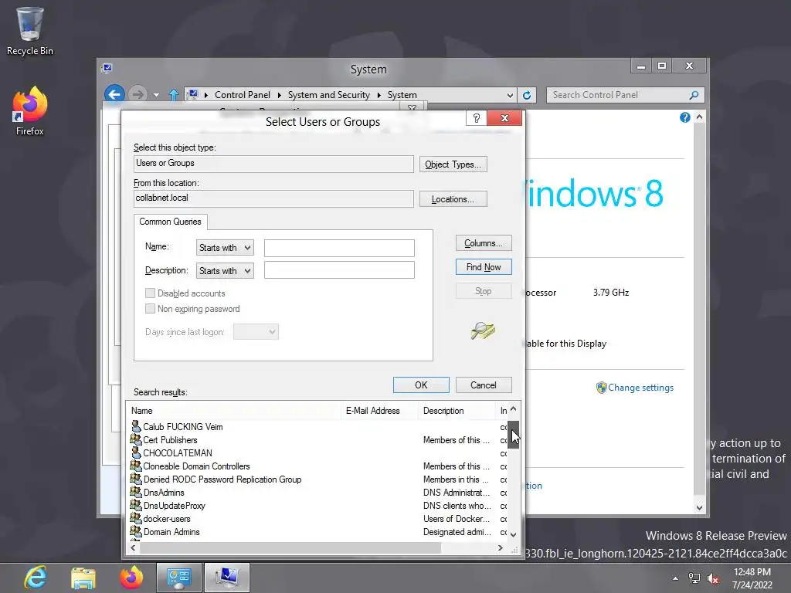The width and height of the screenshot is (791, 593).
Task: Select the DnsUpdateProxy row
Action: (x=317, y=505)
